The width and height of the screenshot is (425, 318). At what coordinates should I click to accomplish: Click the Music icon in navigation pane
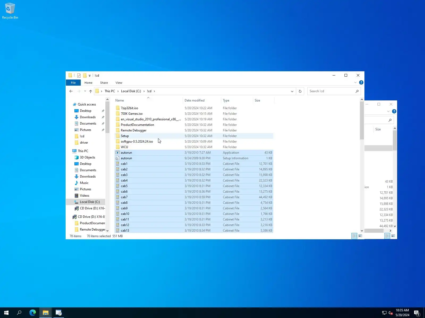(76, 183)
